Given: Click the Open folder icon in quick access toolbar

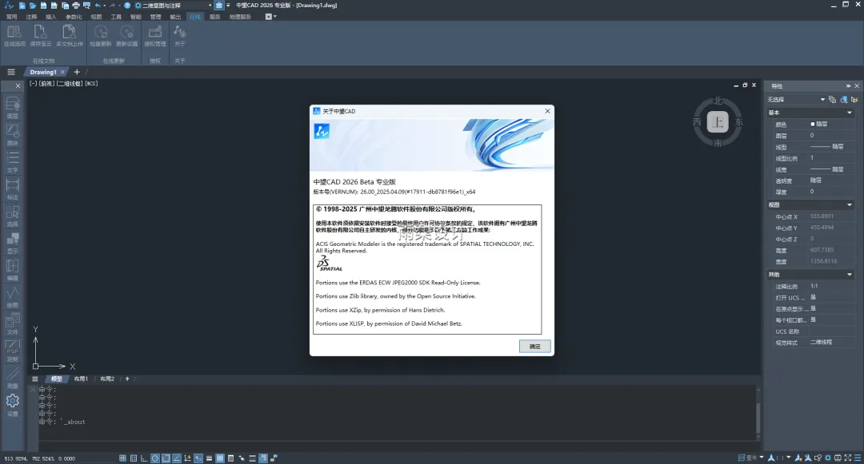Looking at the screenshot, I should (33, 6).
